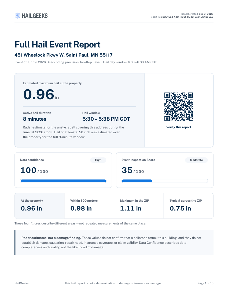Click the 'Event of Jun 19, 2026' subtitle line
228x295 pixels.
point(86,62)
